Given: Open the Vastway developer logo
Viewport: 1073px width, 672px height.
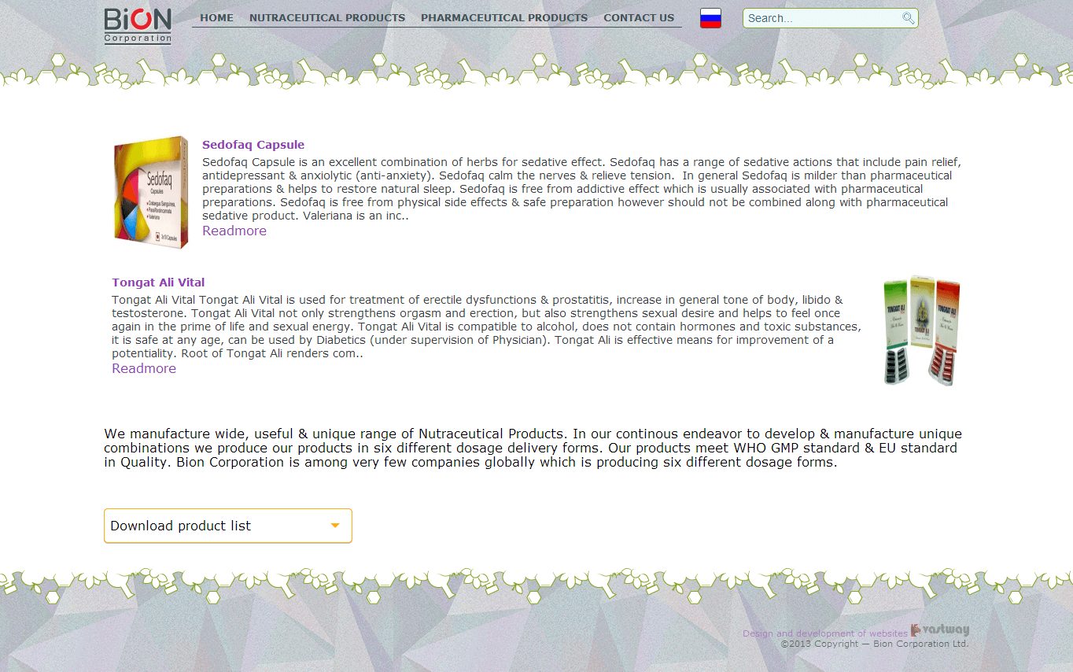Looking at the screenshot, I should [940, 630].
